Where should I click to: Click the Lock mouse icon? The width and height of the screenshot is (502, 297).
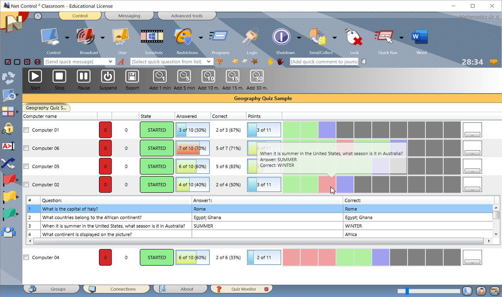pos(353,38)
